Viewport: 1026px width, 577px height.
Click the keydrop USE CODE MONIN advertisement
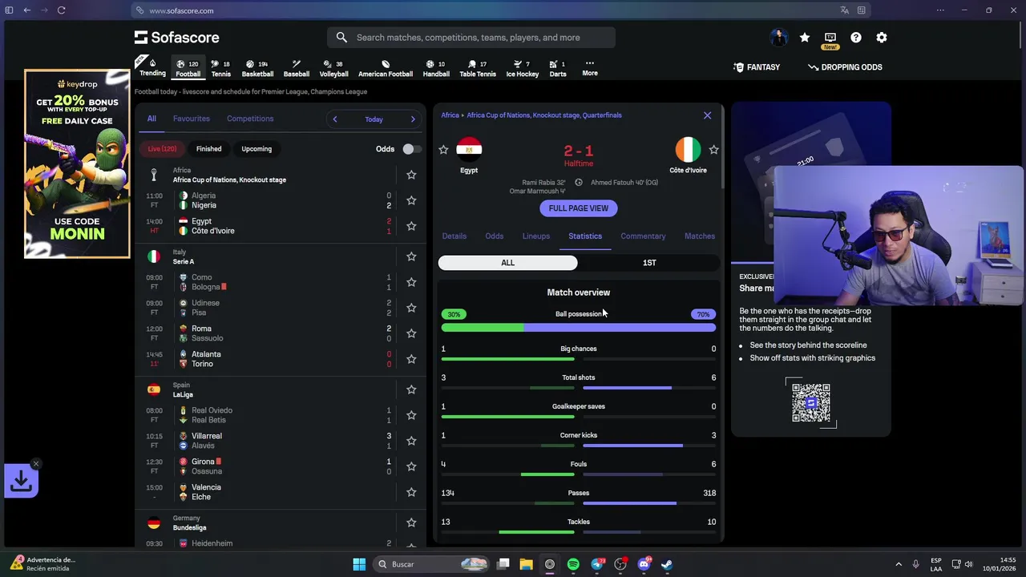pos(77,164)
